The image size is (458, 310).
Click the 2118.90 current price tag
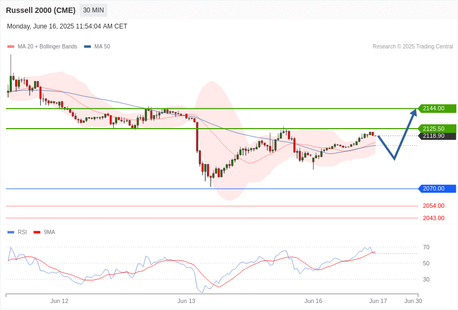click(x=437, y=136)
